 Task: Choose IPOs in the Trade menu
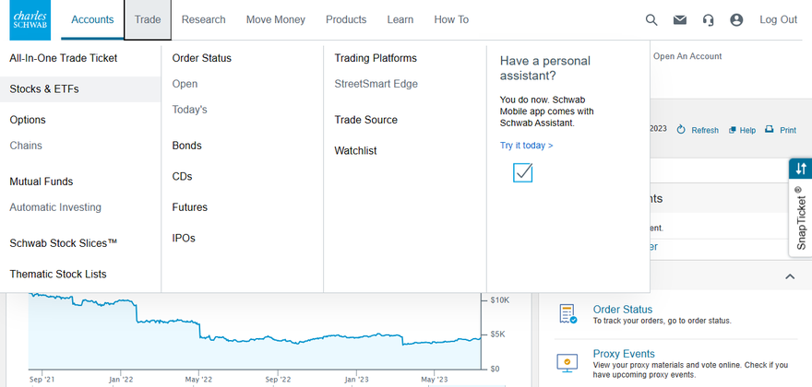(184, 238)
